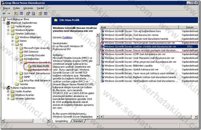Click settings list horizontal scroll right arrow
Screen dimensions: 201x130
196,117
